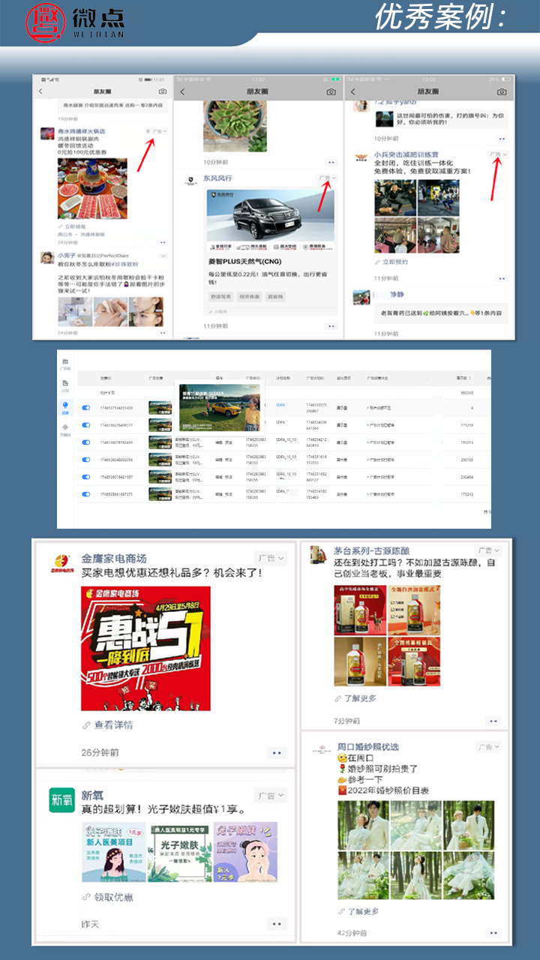Toggle the switch on row with 230464 impressions
540x960 pixels.
(x=85, y=477)
